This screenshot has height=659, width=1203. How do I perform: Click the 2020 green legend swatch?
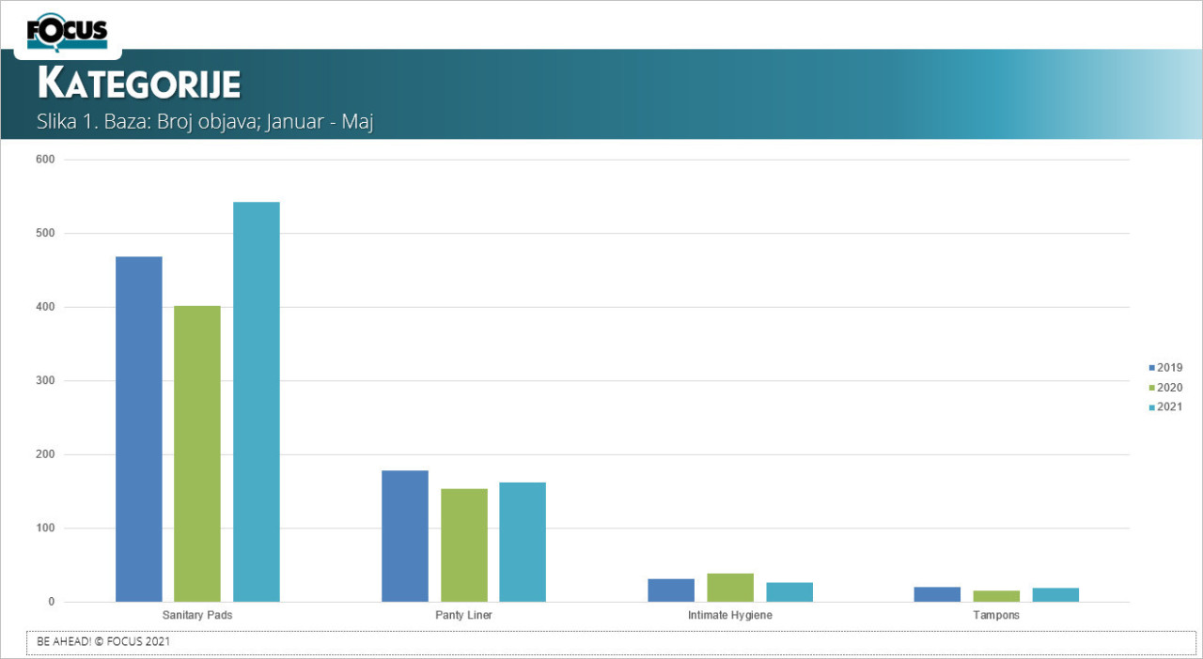[1151, 388]
